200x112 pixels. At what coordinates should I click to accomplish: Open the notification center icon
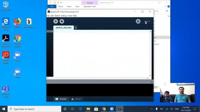pos(195,109)
